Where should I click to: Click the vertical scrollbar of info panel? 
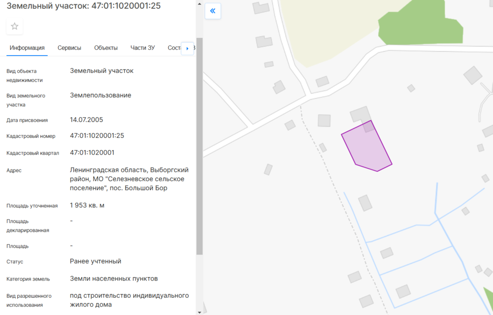tap(199, 148)
